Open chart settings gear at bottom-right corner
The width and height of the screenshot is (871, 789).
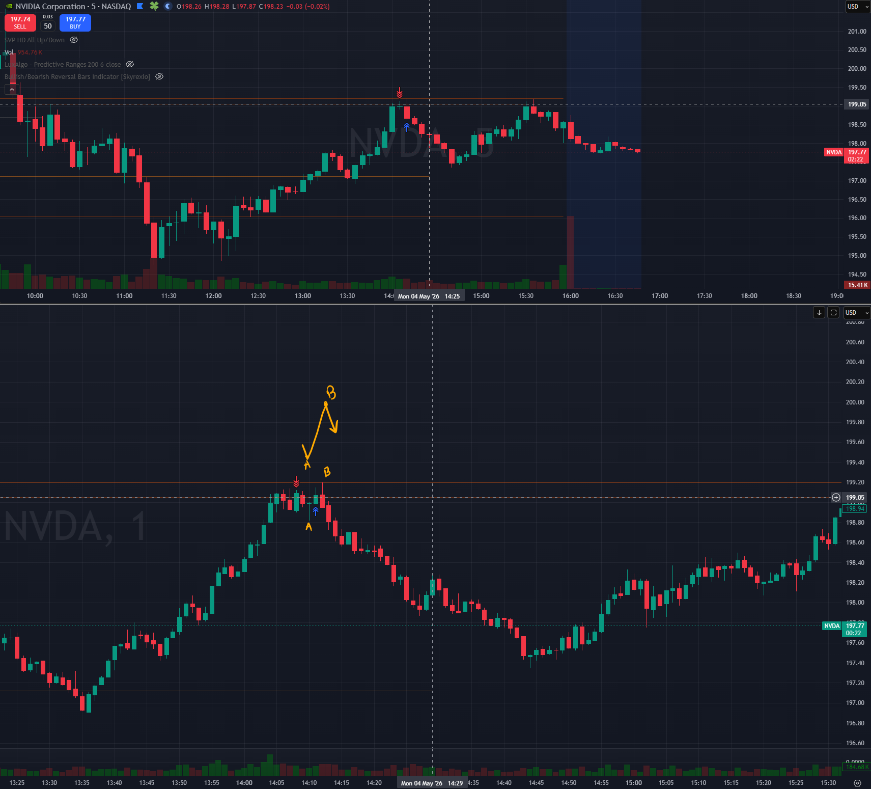[857, 783]
